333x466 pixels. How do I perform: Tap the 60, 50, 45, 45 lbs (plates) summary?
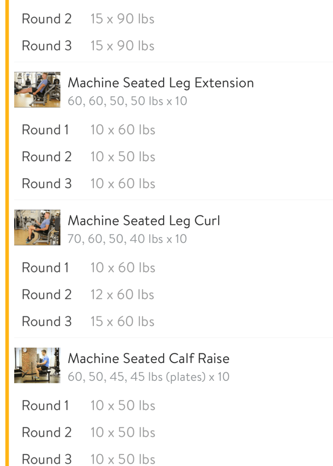tap(149, 377)
